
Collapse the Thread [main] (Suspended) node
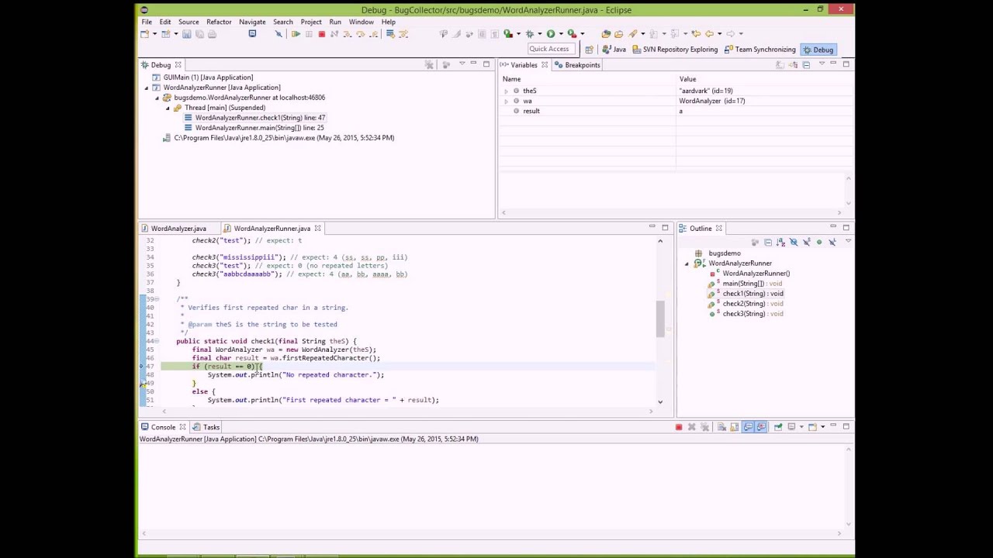click(168, 108)
